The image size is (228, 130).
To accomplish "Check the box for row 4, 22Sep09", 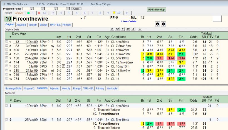I will [x=7, y=54].
